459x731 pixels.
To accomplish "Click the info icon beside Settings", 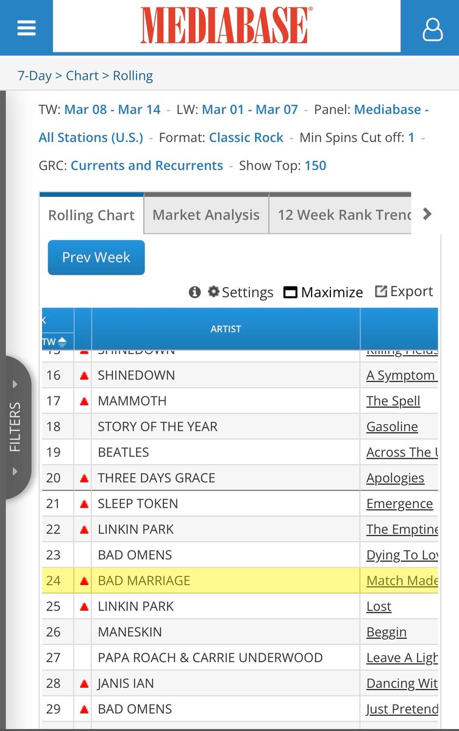I will pyautogui.click(x=195, y=292).
